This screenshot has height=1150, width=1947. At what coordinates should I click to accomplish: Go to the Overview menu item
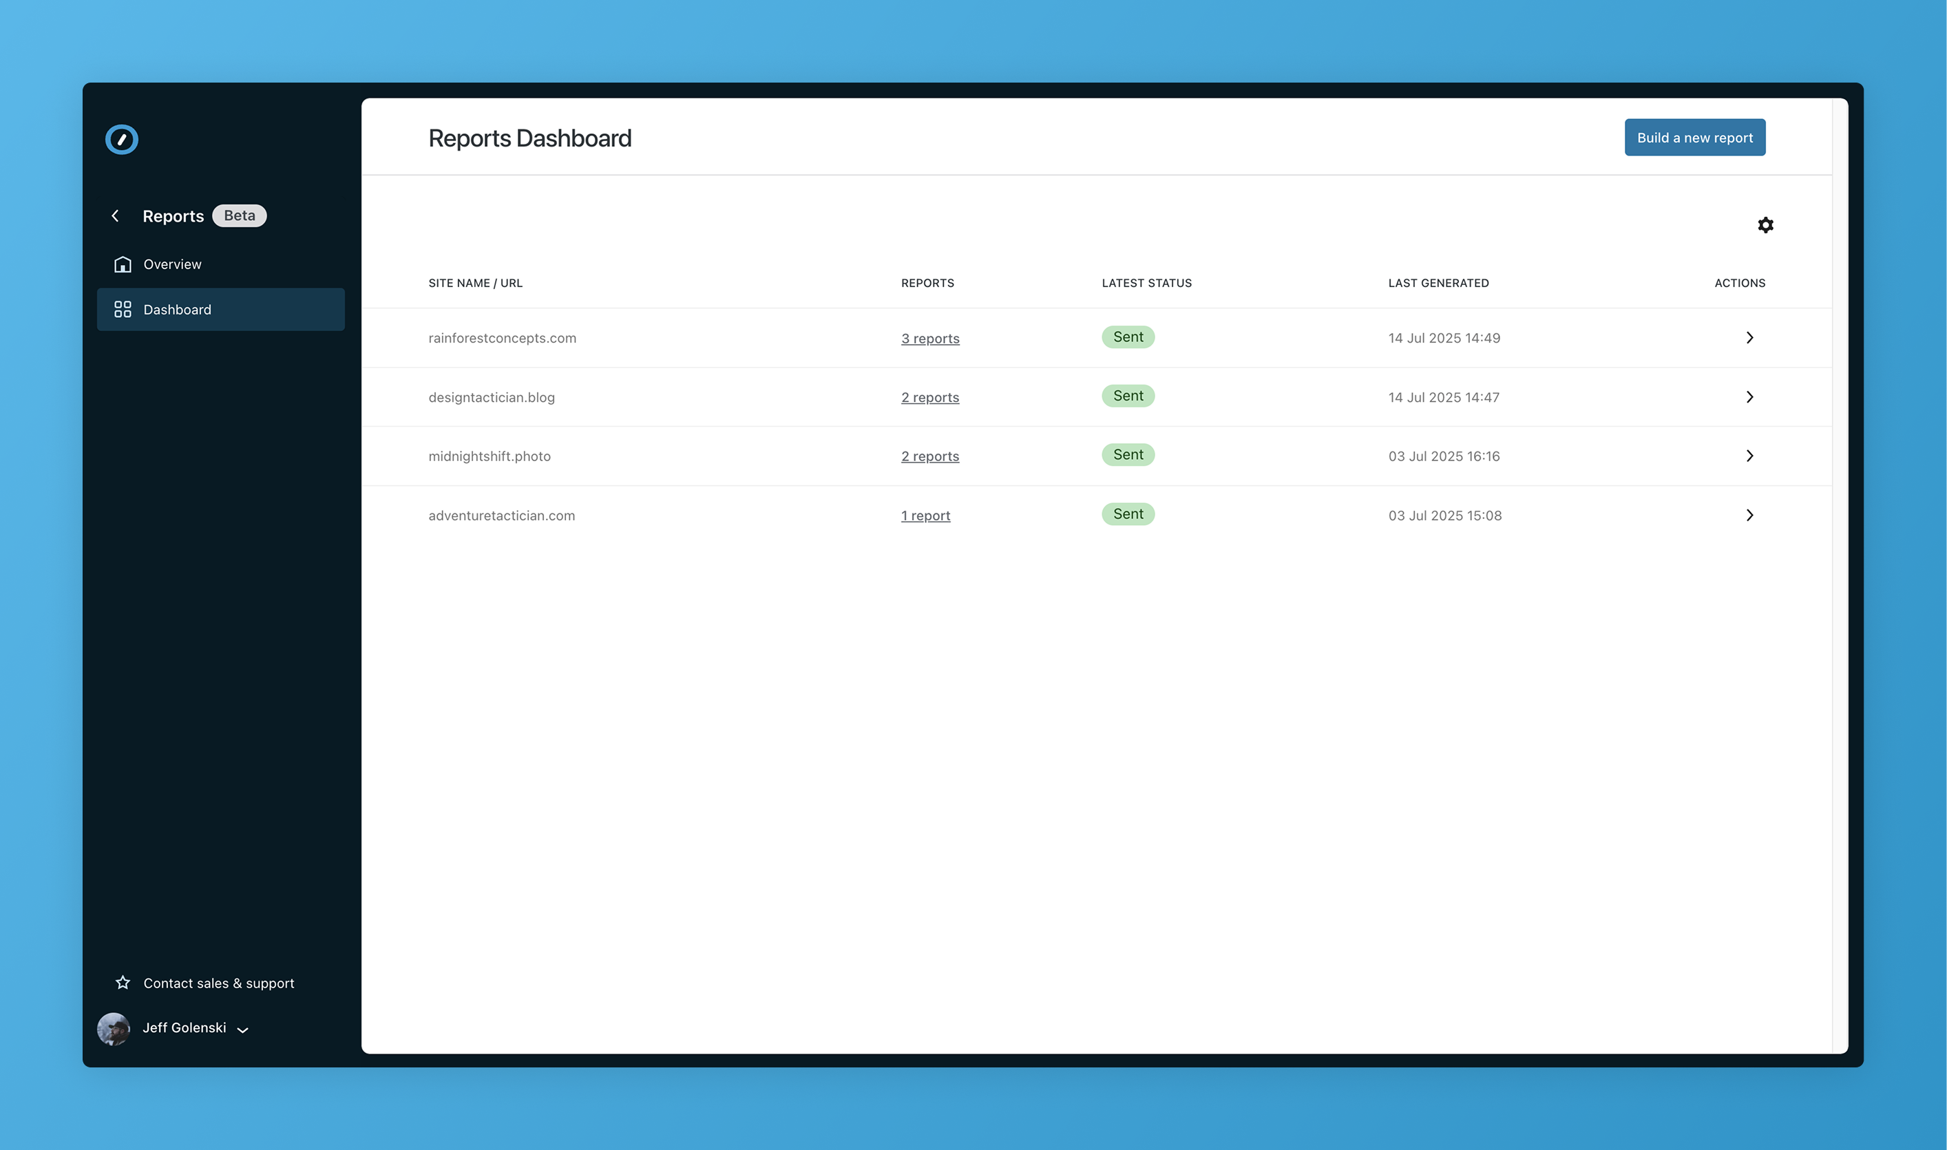coord(172,264)
